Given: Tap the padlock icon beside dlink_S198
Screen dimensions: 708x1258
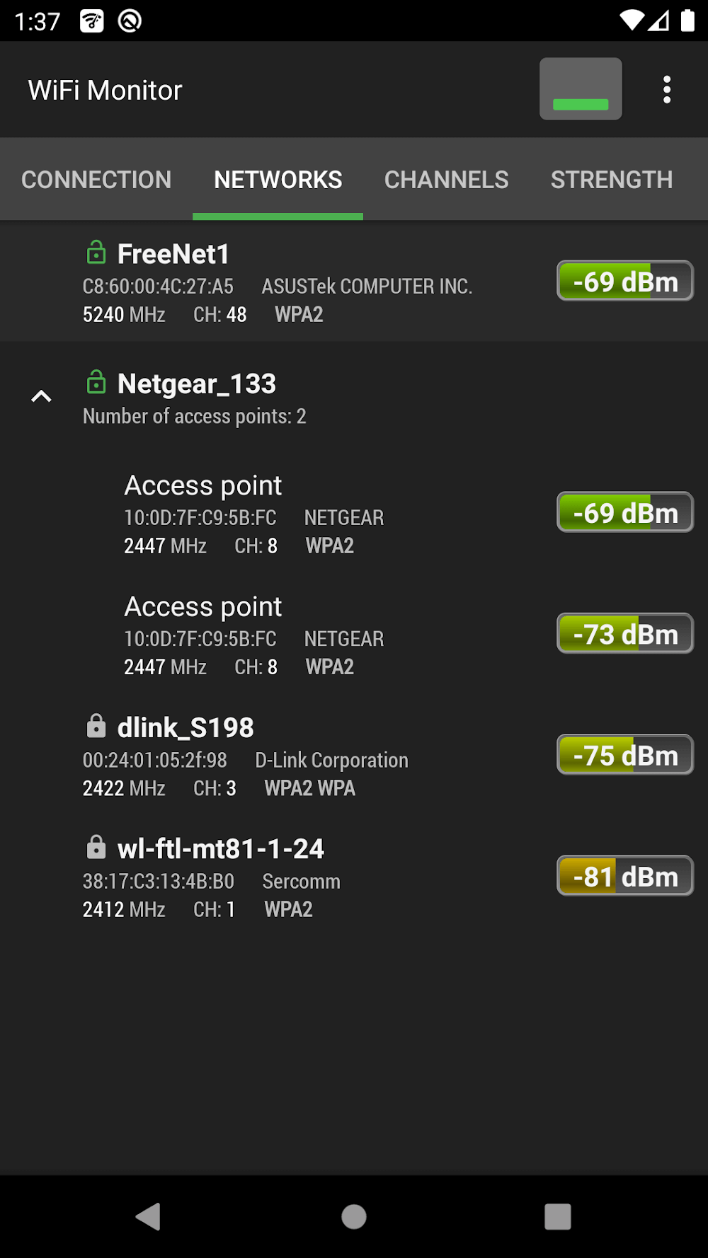Looking at the screenshot, I should tap(96, 726).
